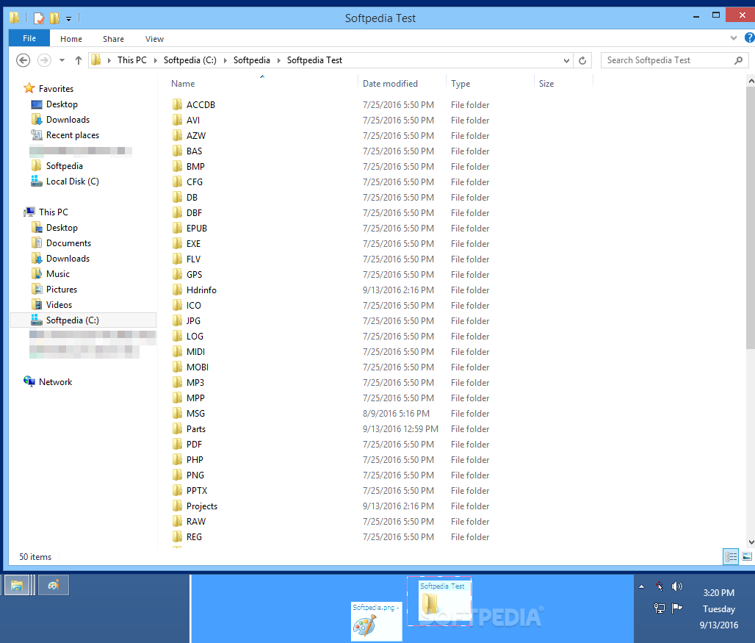
Task: Click the MSG folder name
Action: pos(195,413)
